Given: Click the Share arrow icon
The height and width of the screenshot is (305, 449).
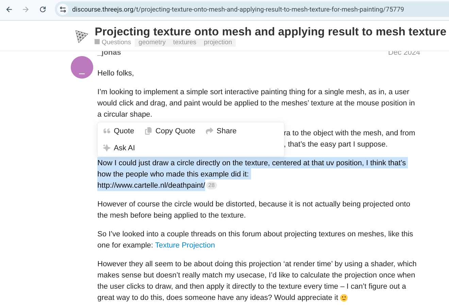Looking at the screenshot, I should tap(210, 131).
